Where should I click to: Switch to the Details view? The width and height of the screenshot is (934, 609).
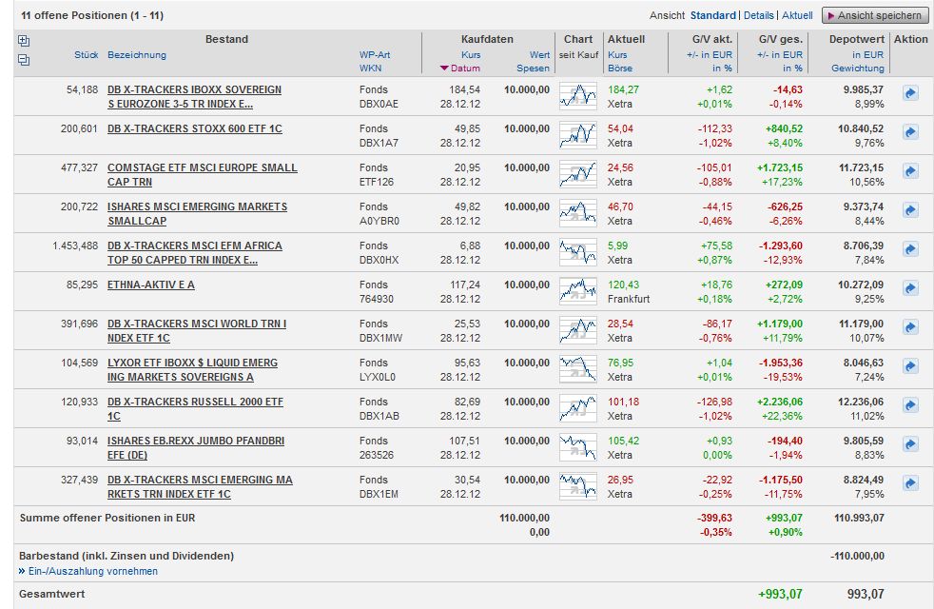pyautogui.click(x=758, y=15)
